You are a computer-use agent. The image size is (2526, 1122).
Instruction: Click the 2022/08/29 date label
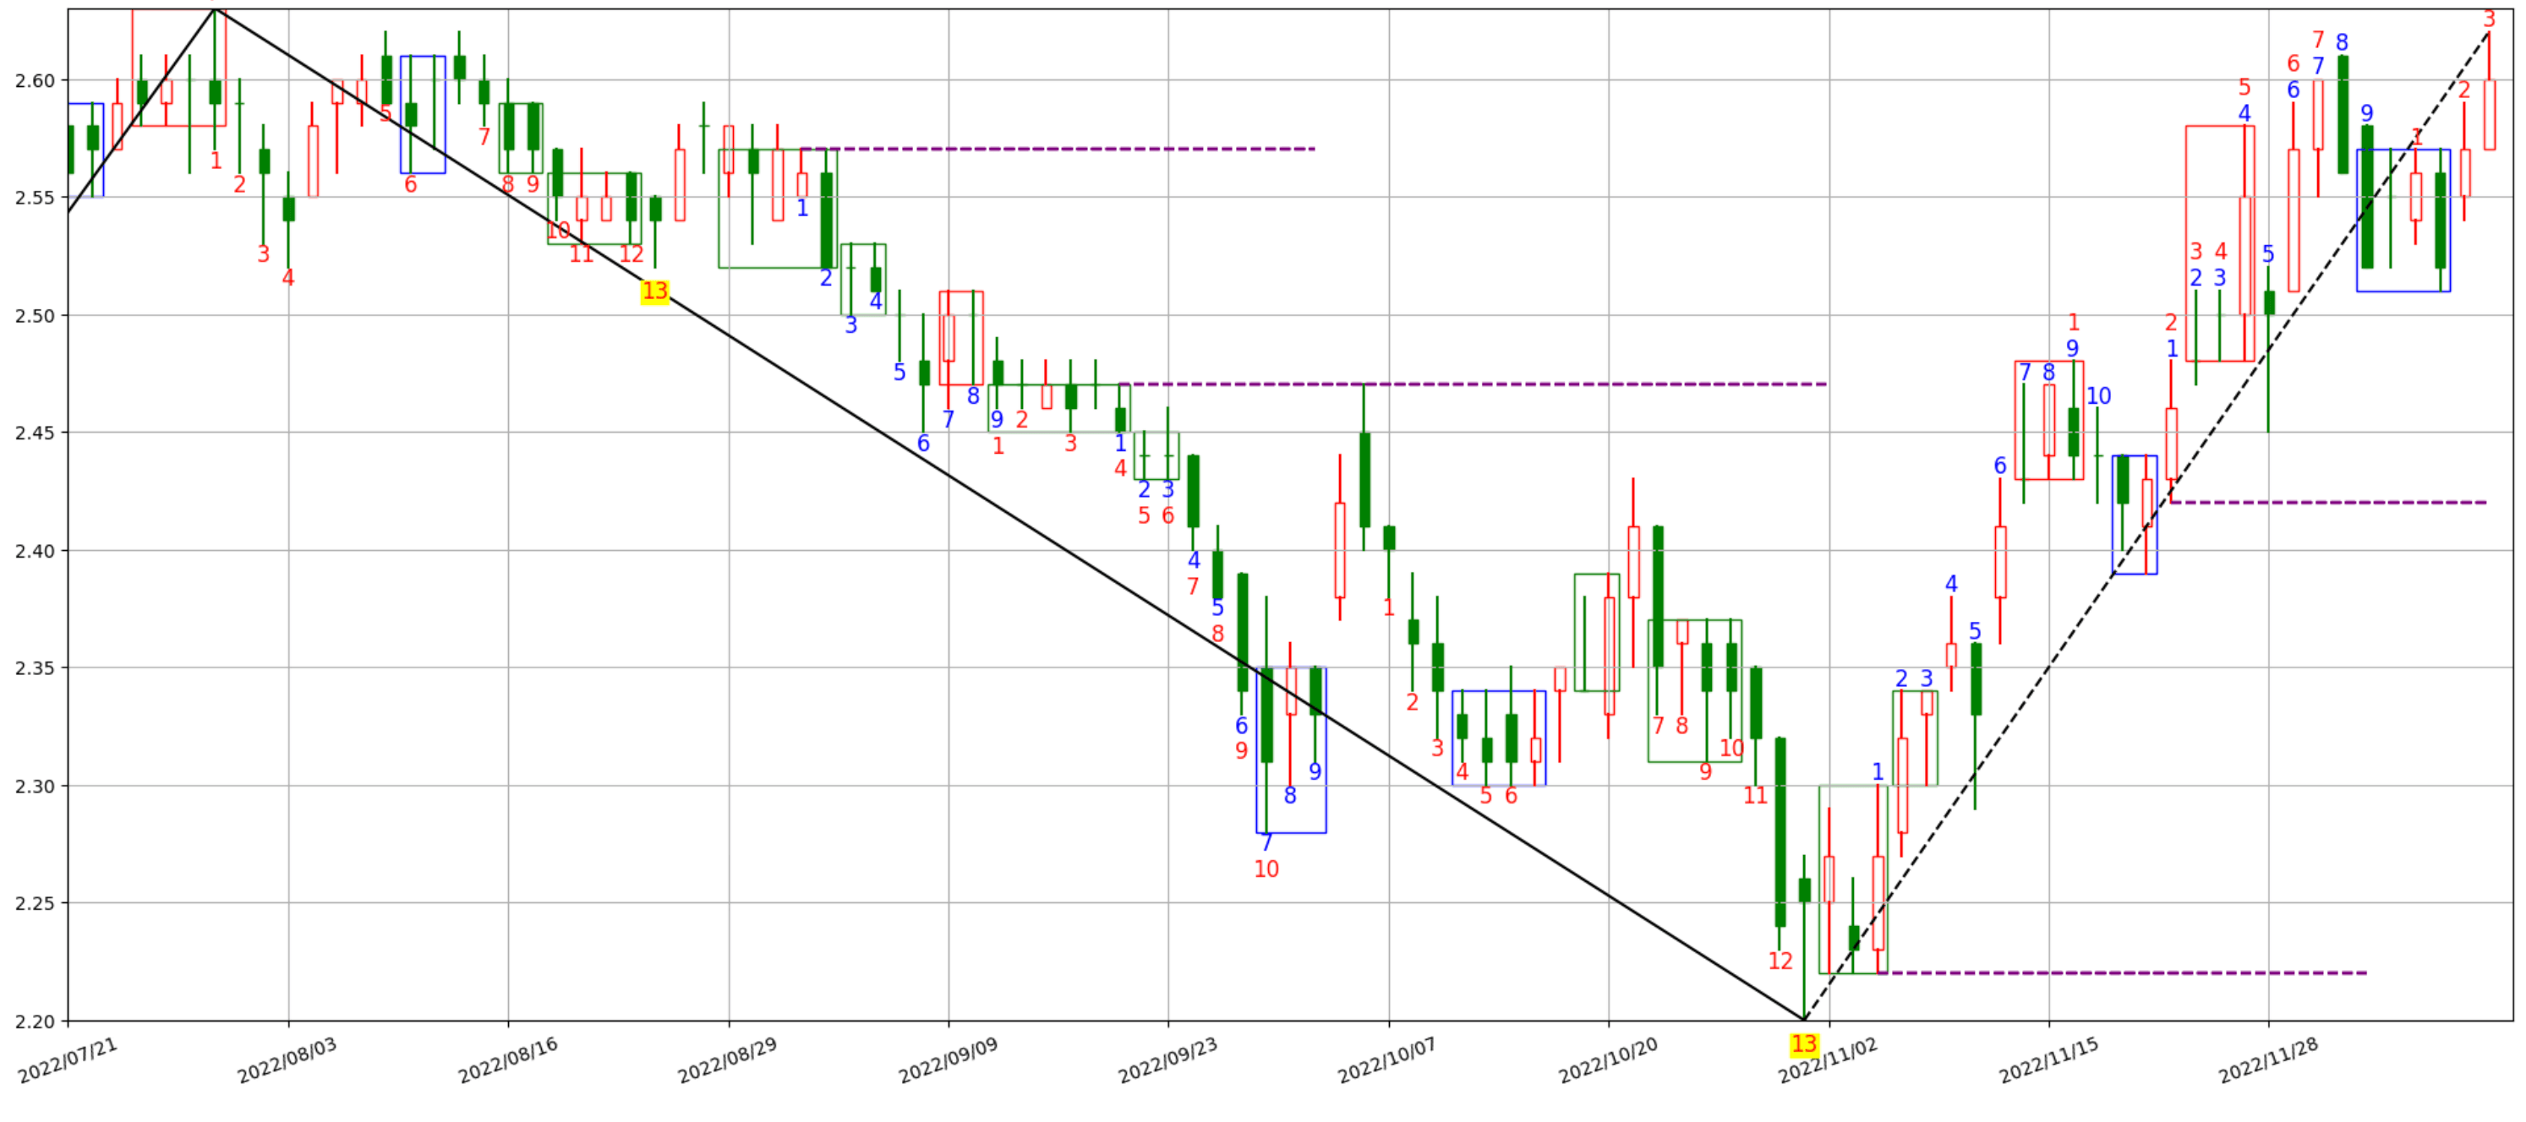[728, 1060]
